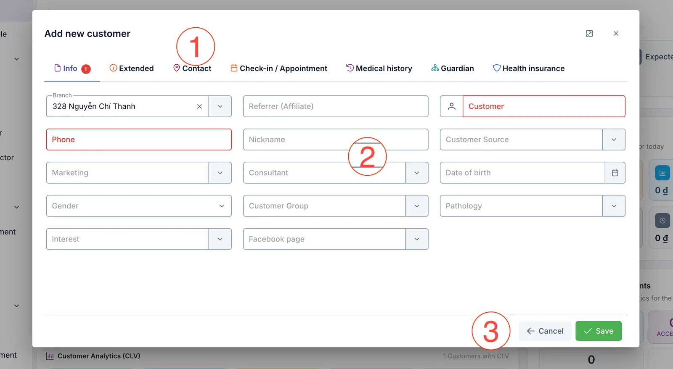Open the Date of birth calendar icon
The image size is (673, 369).
(x=615, y=173)
